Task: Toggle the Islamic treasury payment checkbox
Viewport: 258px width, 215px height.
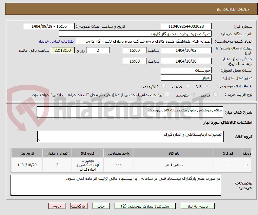Action: point(167,94)
